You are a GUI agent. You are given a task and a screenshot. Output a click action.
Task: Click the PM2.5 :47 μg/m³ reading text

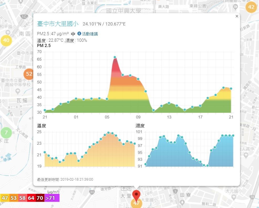coord(53,34)
